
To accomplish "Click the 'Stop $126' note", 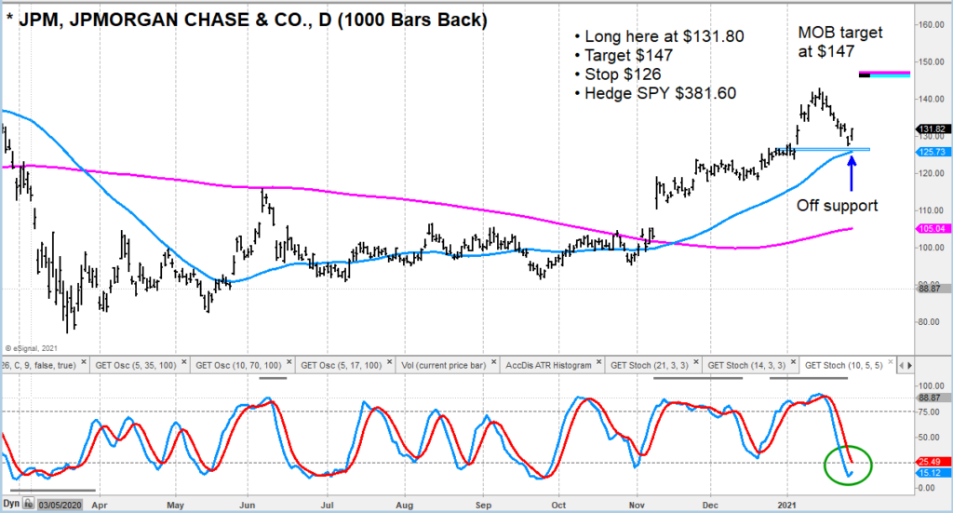I will (618, 74).
